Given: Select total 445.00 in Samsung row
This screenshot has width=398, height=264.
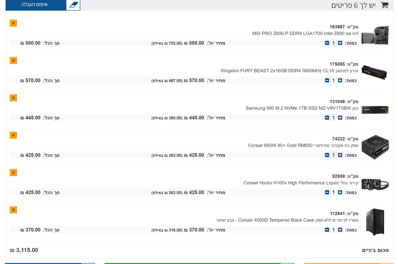Looking at the screenshot, I should [x=31, y=118].
